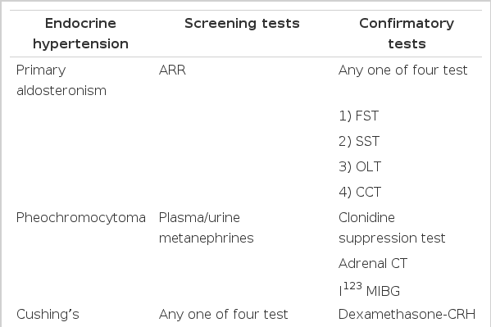Click the Adrenal CT entry

click(x=373, y=263)
